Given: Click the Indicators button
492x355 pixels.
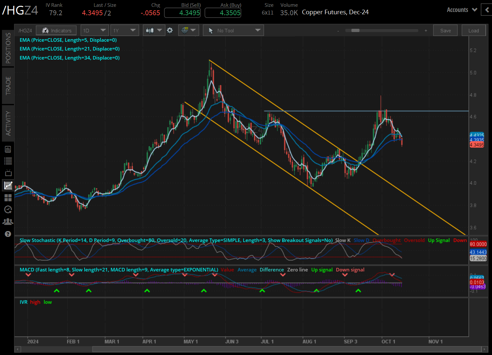Looking at the screenshot, I should (x=56, y=30).
